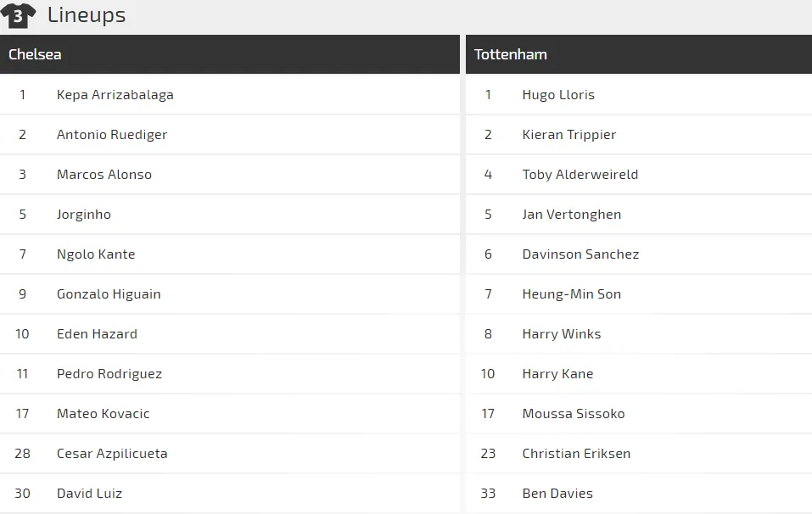Click the Lineups section heading
Image resolution: width=812 pixels, height=514 pixels.
pos(87,15)
